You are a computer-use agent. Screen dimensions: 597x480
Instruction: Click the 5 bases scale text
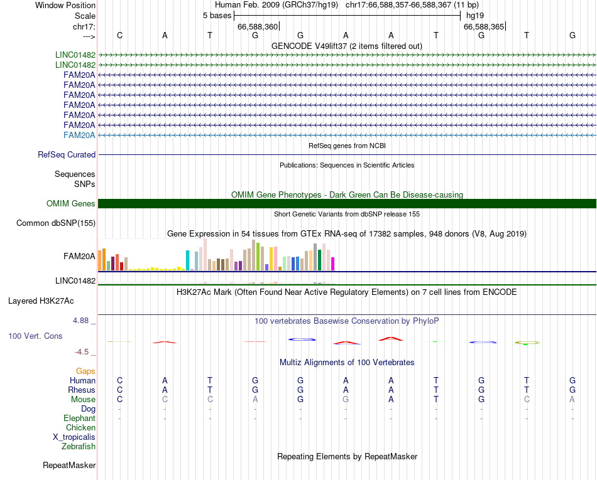[217, 16]
